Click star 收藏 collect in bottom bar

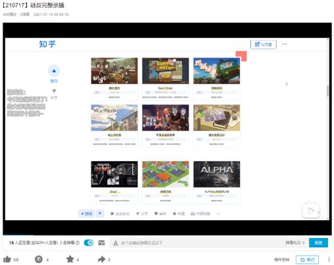coord(179,214)
